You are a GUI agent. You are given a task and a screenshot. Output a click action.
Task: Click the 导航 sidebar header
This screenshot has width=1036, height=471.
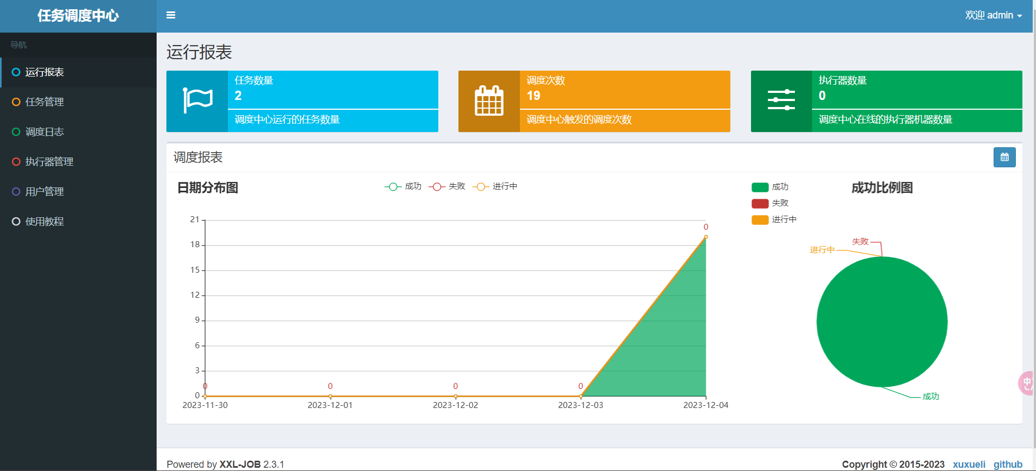(x=18, y=45)
